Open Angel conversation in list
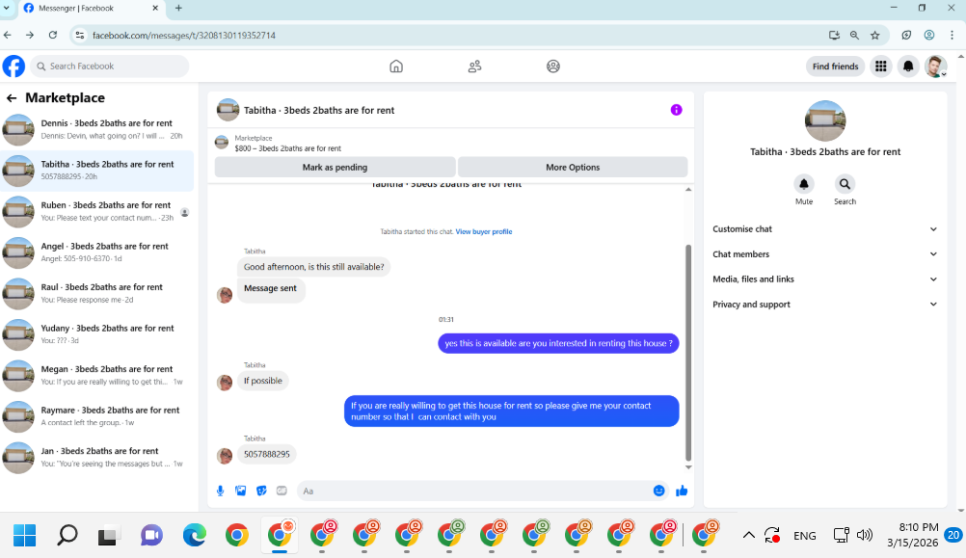 click(x=98, y=252)
